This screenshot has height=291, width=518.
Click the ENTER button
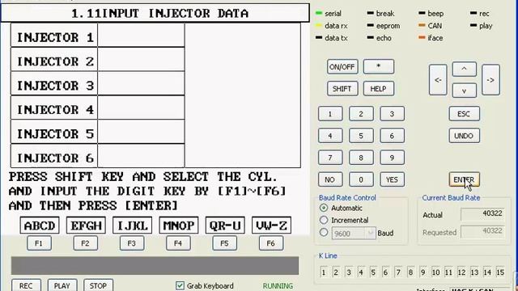tap(464, 179)
